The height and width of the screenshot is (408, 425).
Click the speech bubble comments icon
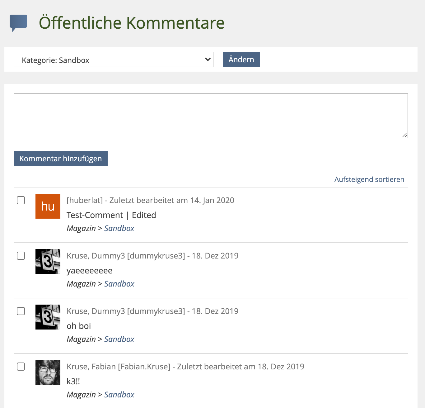pyautogui.click(x=18, y=22)
